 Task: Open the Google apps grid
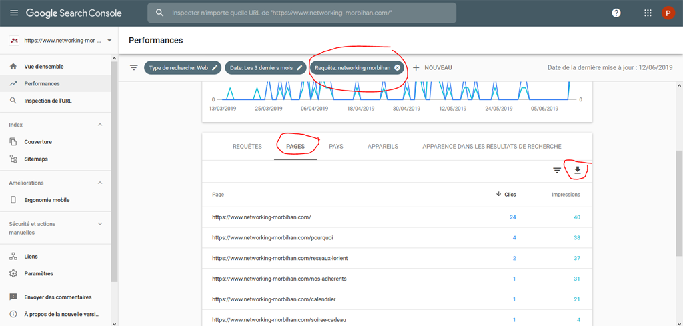648,13
